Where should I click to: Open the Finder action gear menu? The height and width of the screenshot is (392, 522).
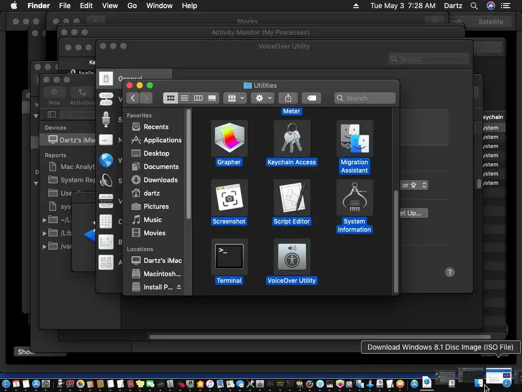click(x=263, y=98)
